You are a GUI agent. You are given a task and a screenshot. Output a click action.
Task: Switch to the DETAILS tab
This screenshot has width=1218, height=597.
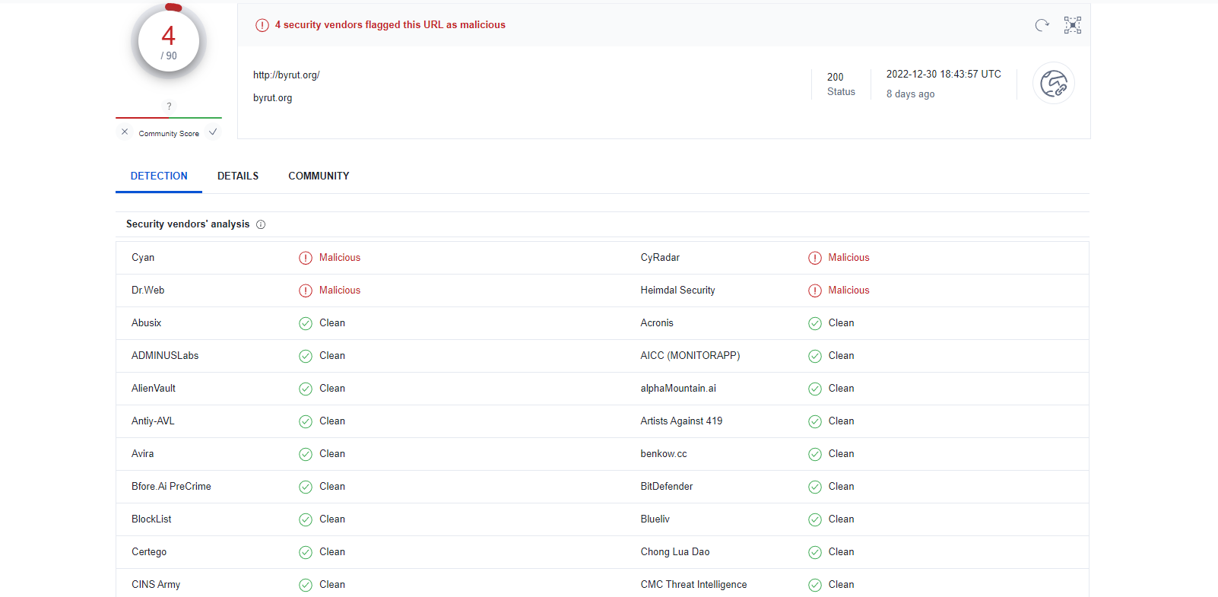coord(238,176)
